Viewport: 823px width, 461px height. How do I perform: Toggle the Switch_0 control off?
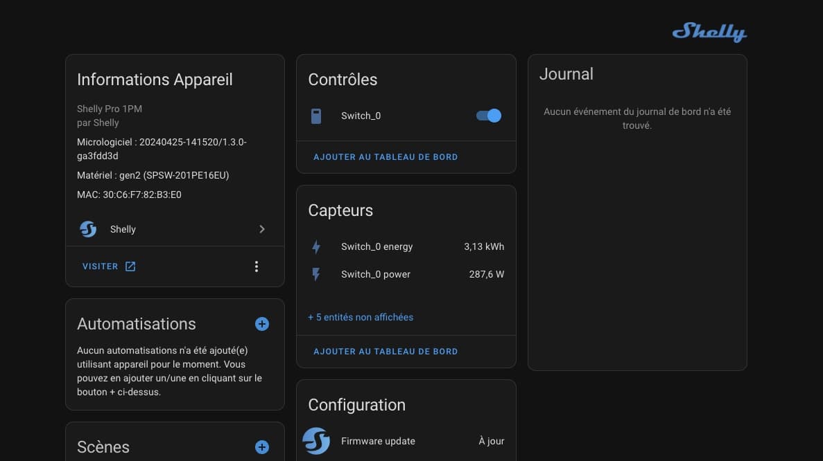pyautogui.click(x=488, y=116)
